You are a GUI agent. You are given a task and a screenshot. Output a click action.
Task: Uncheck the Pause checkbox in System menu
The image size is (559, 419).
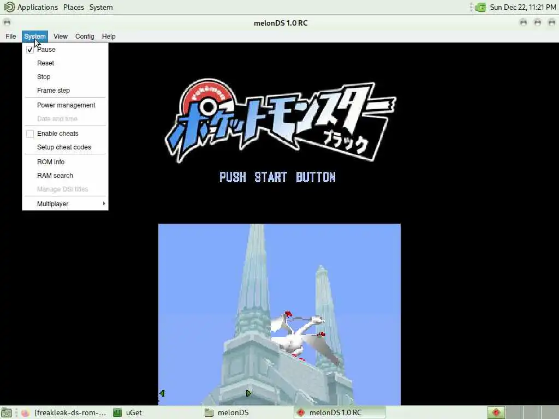click(30, 50)
